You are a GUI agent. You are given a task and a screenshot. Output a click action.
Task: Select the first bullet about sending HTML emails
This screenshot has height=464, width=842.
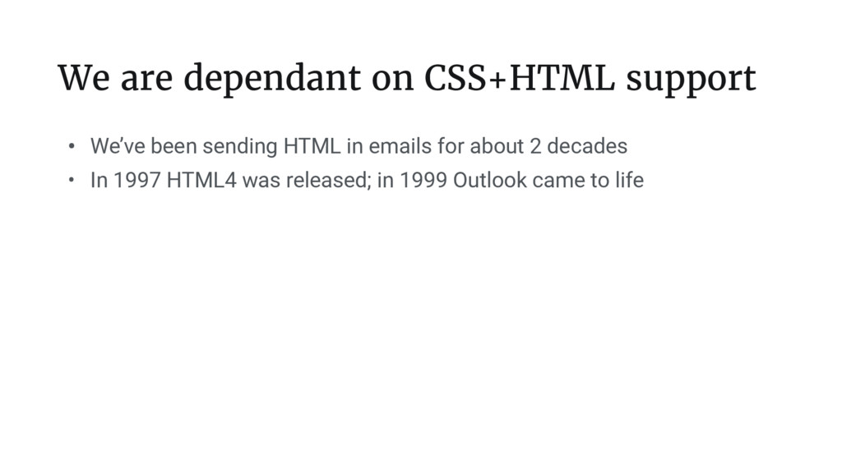(359, 146)
